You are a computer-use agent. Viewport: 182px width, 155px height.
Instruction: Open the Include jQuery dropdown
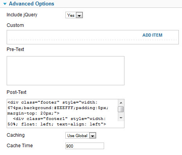coord(74,15)
